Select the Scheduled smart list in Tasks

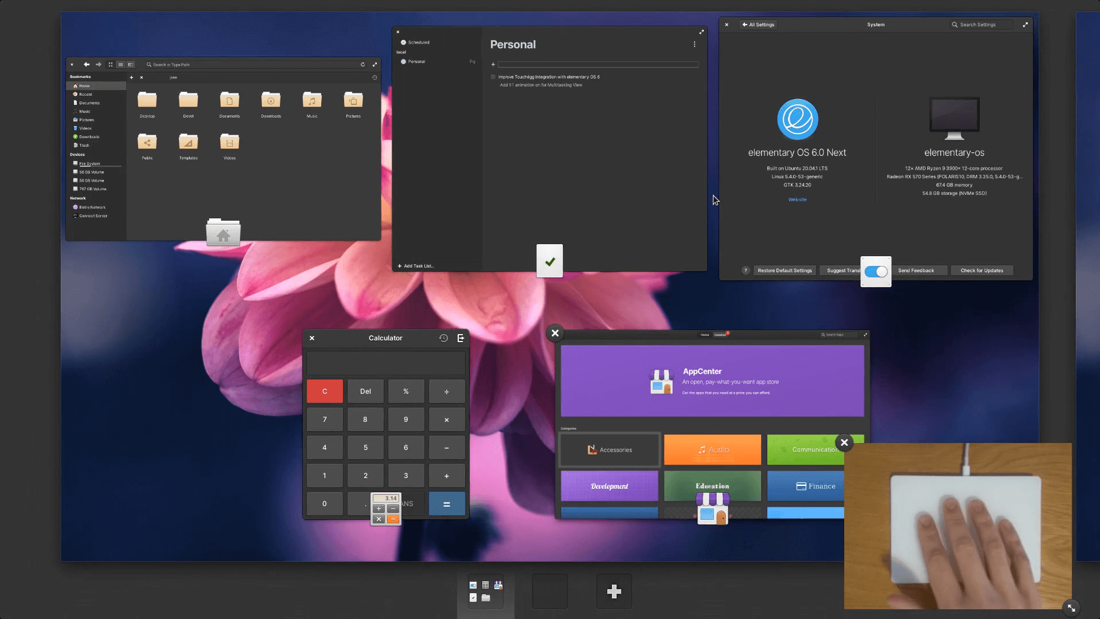(418, 42)
